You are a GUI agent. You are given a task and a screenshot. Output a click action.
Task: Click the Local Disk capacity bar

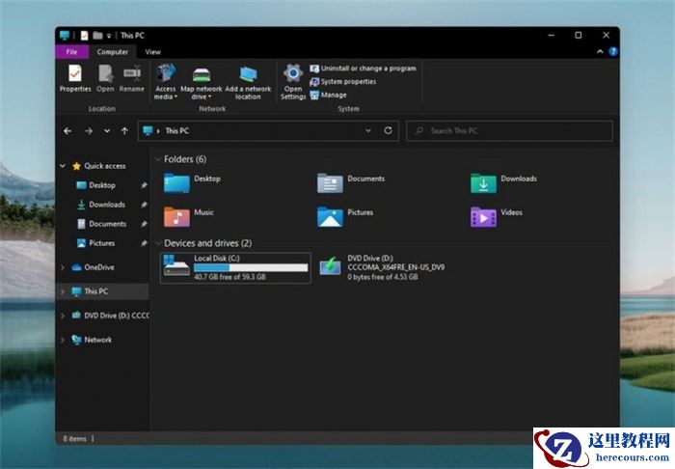[x=251, y=268]
